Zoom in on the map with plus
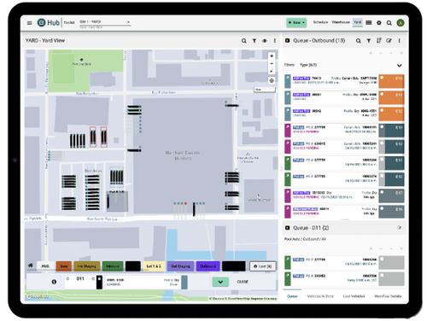Viewport: 427px width, 321px height. click(x=272, y=56)
